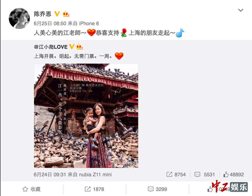Image resolution: width=252 pixels, height=196 pixels.
Task: Click the 6月25日 08:50 timestamp link
Action: (x=50, y=24)
